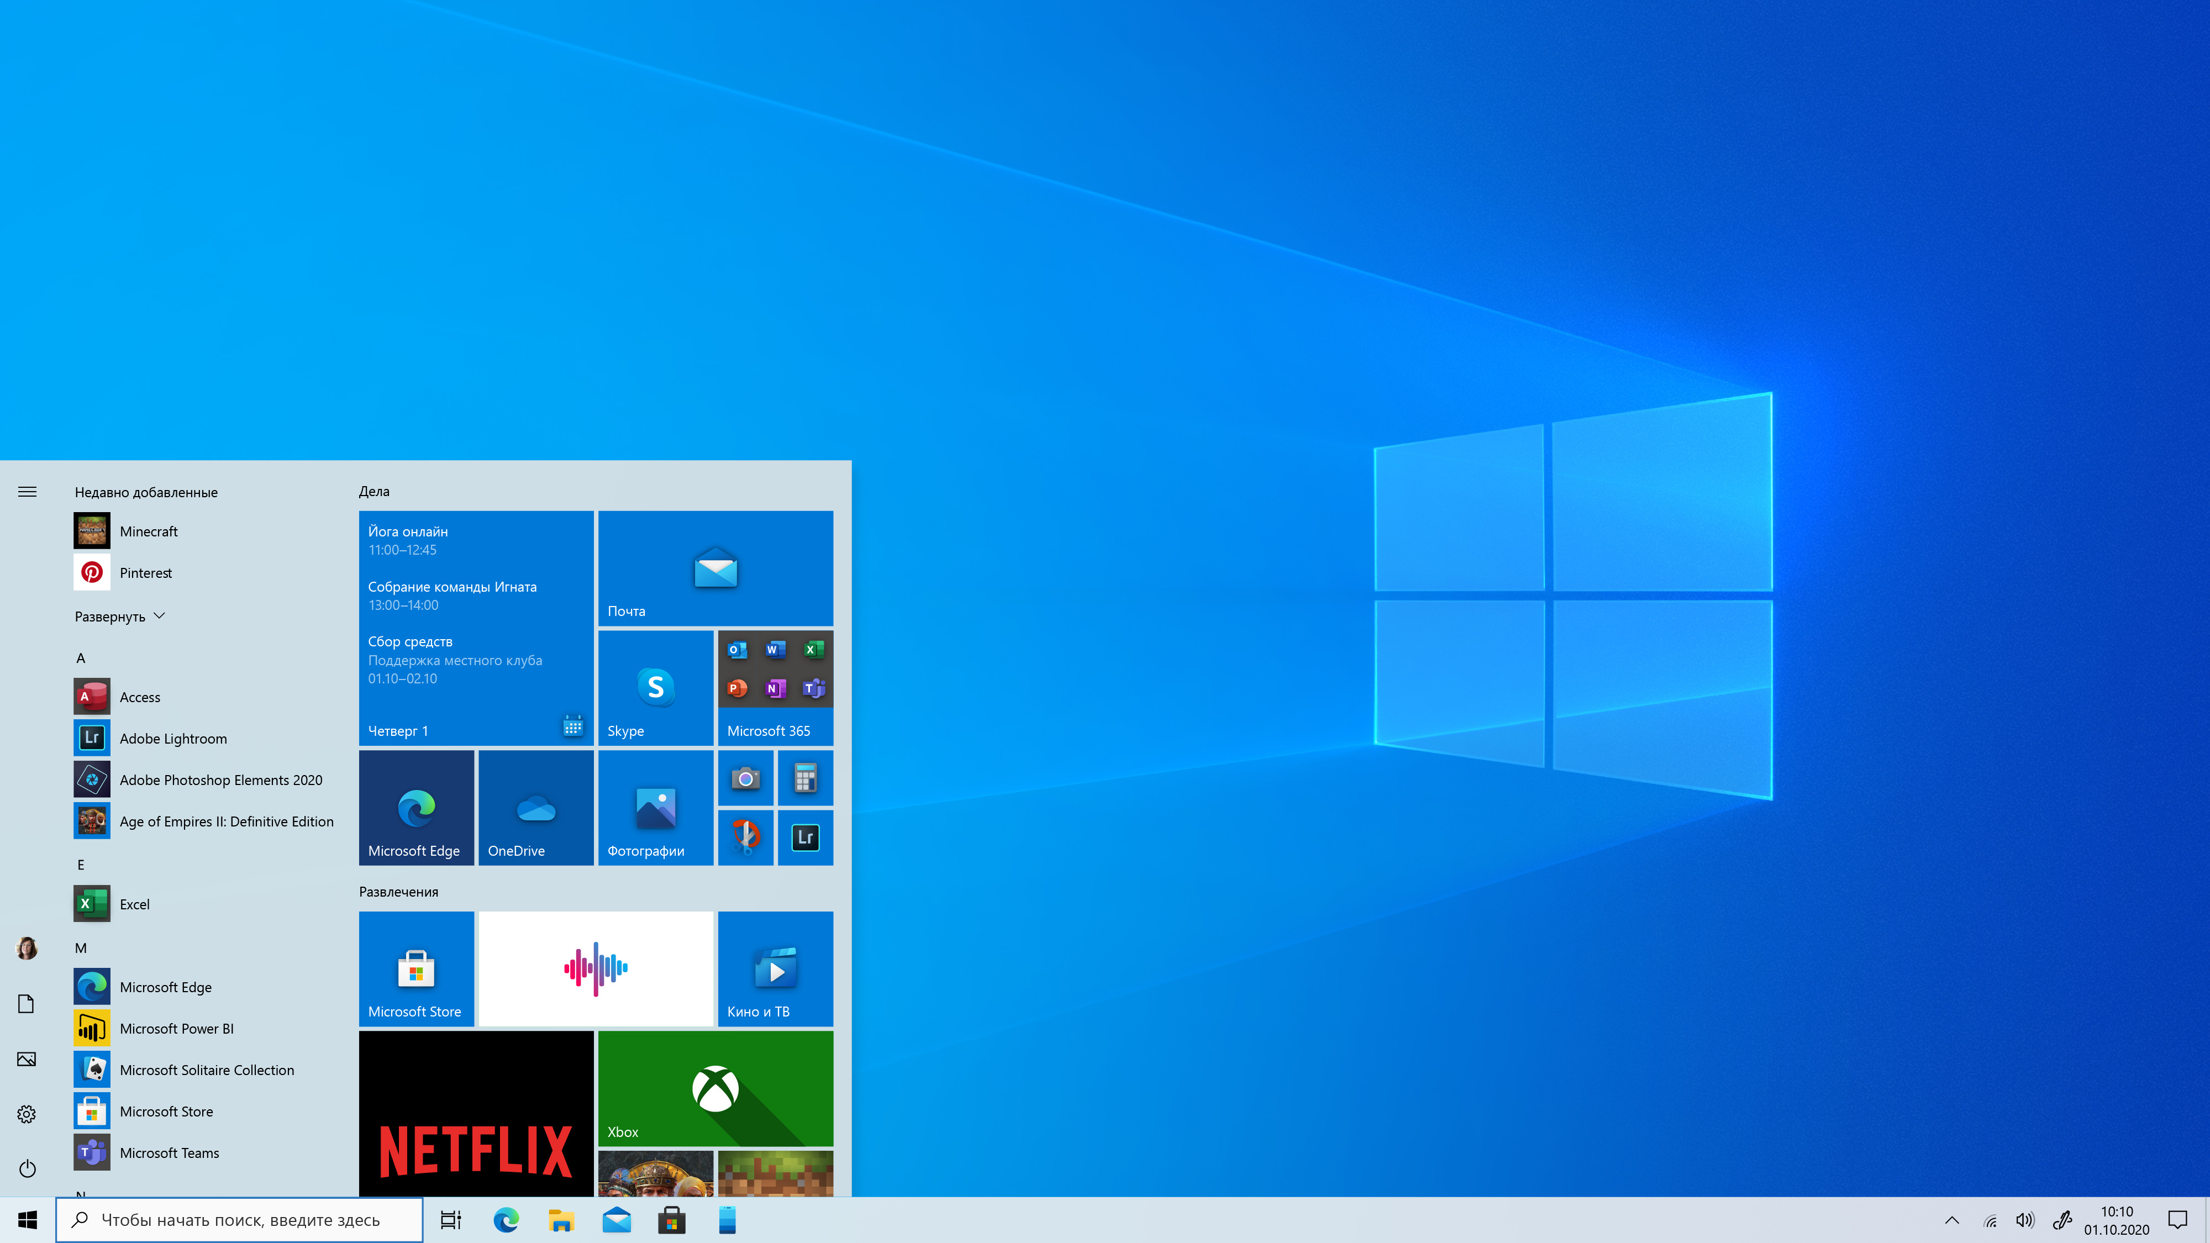The image size is (2210, 1243).
Task: Open Settings gear in Start sidebar
Action: pyautogui.click(x=27, y=1114)
